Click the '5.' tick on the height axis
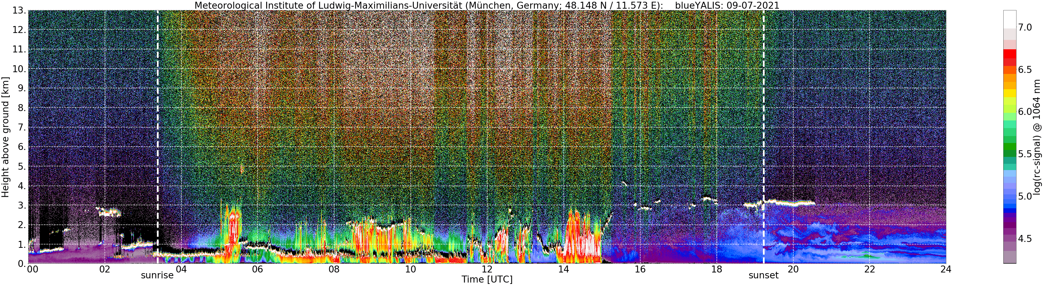This screenshot has height=286, width=1044. point(21,166)
